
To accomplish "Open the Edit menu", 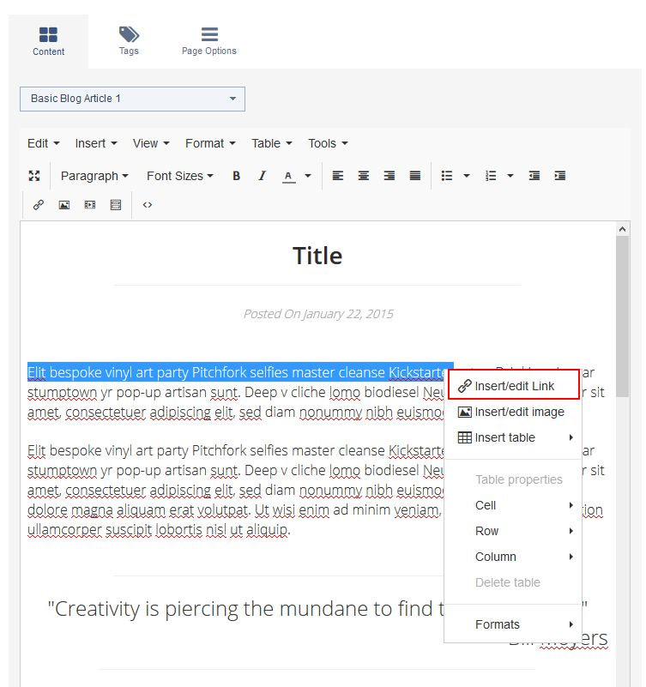I will pyautogui.click(x=43, y=143).
